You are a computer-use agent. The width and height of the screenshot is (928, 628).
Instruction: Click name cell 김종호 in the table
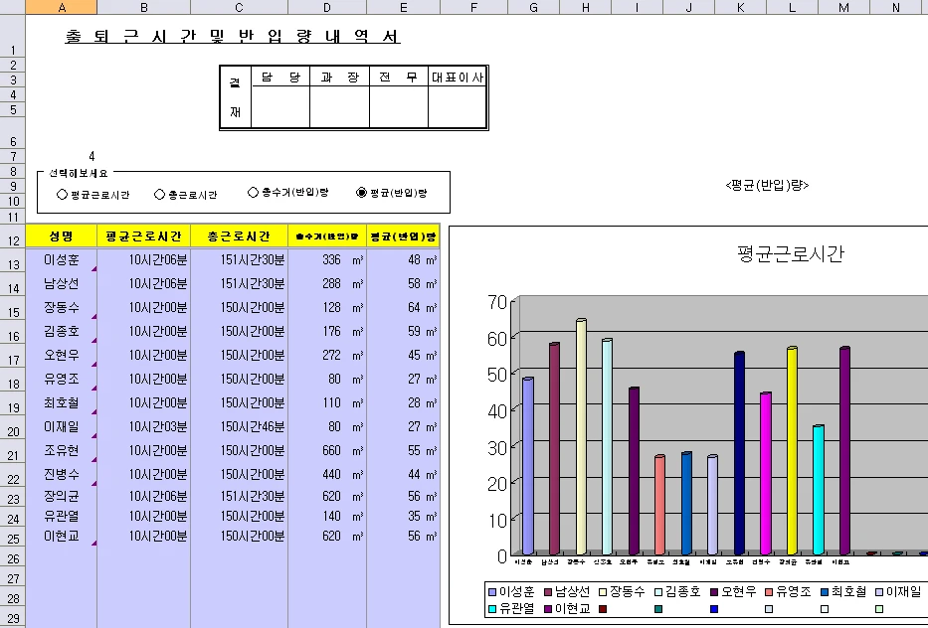coord(62,331)
